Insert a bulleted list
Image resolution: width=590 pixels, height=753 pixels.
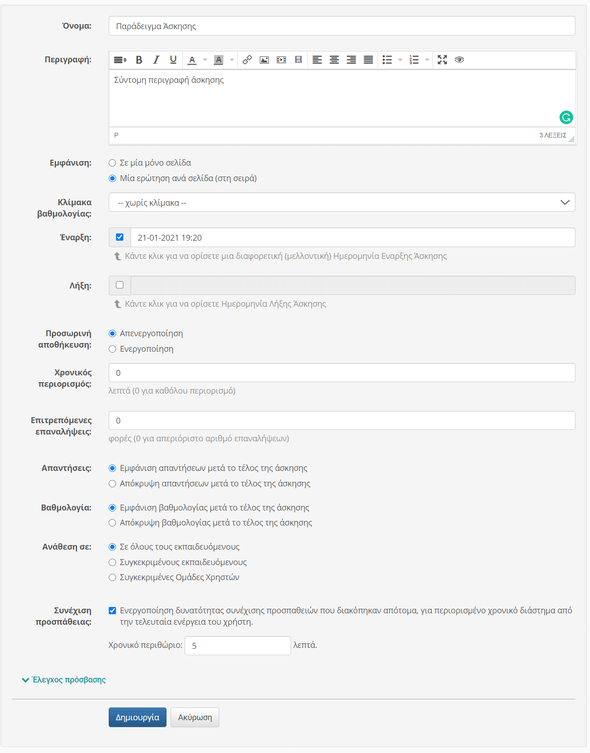pyautogui.click(x=387, y=60)
